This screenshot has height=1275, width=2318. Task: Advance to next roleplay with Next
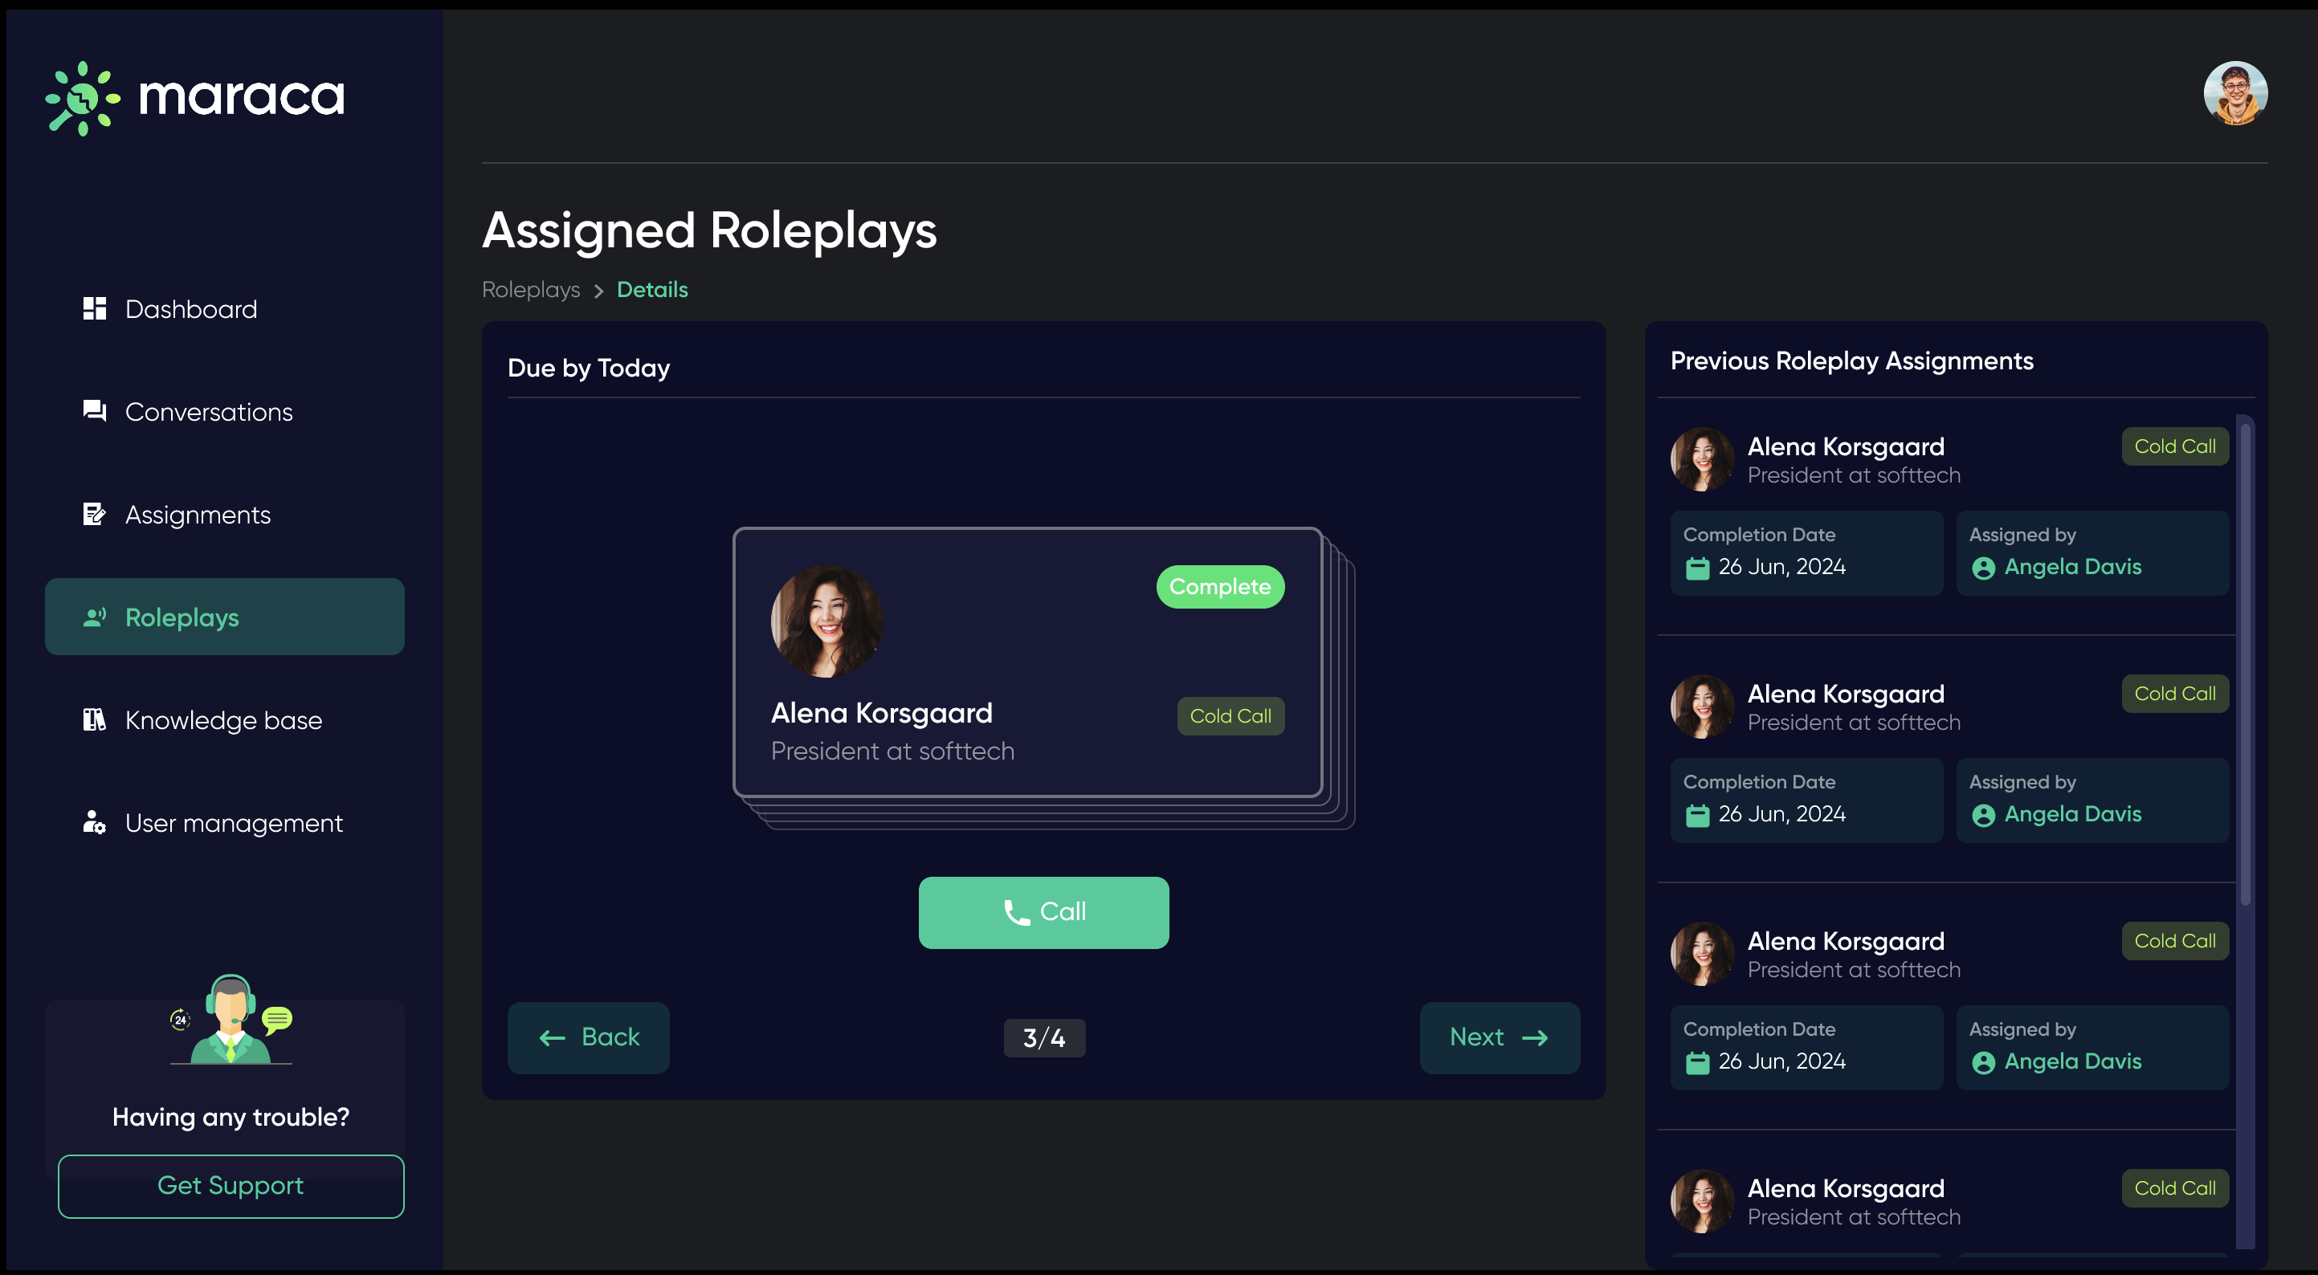1500,1037
